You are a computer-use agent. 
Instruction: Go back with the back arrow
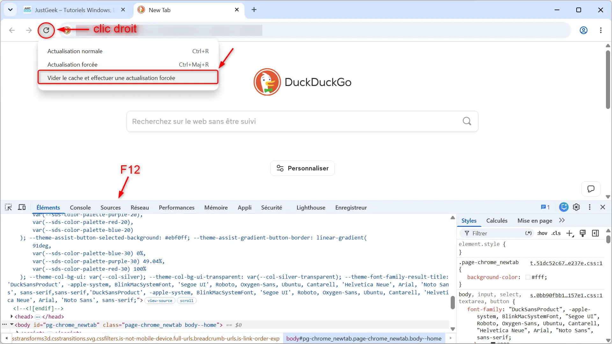12,30
